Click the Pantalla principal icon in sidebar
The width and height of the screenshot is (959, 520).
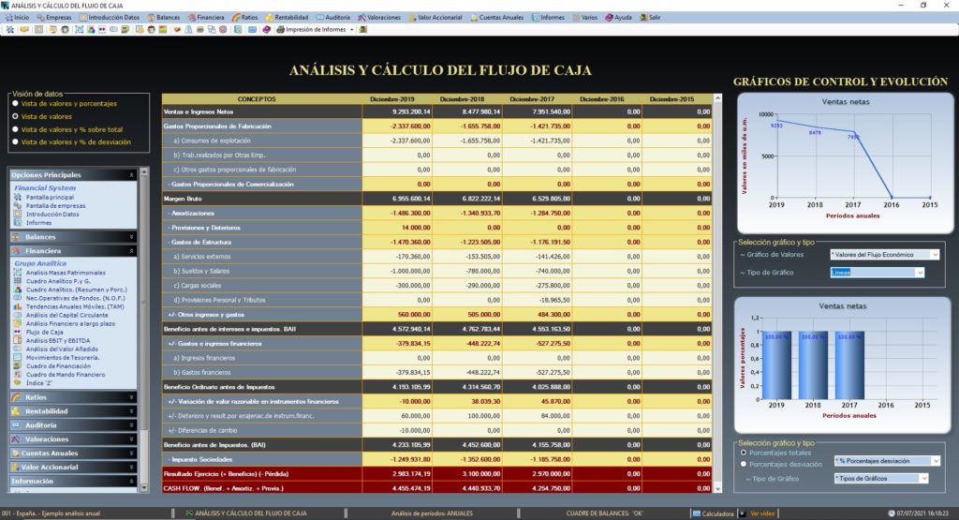[x=17, y=198]
